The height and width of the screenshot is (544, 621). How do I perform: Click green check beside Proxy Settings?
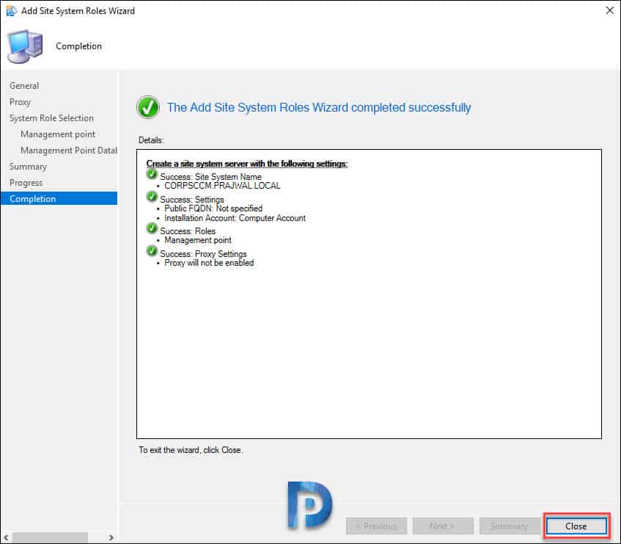[x=152, y=251]
